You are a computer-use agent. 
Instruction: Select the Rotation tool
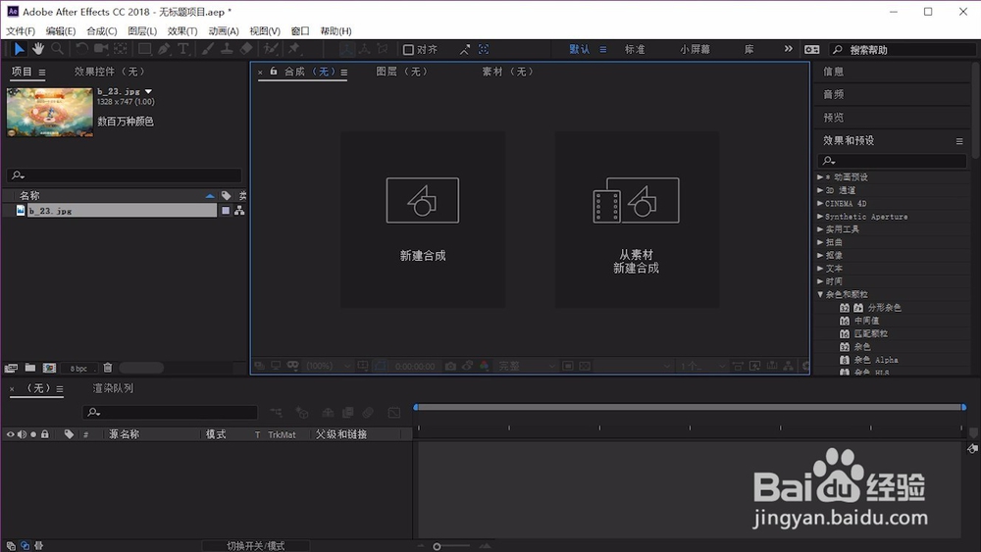[82, 49]
